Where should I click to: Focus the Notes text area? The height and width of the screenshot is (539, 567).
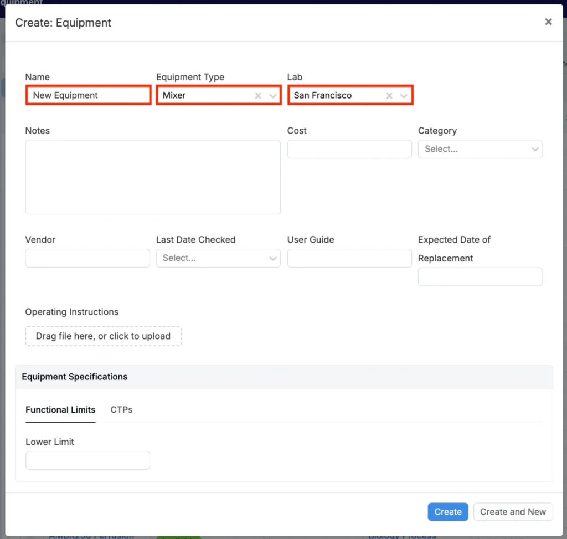pyautogui.click(x=153, y=177)
